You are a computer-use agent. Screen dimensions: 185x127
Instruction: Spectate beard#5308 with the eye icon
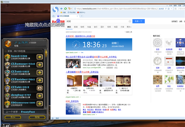(40, 57)
